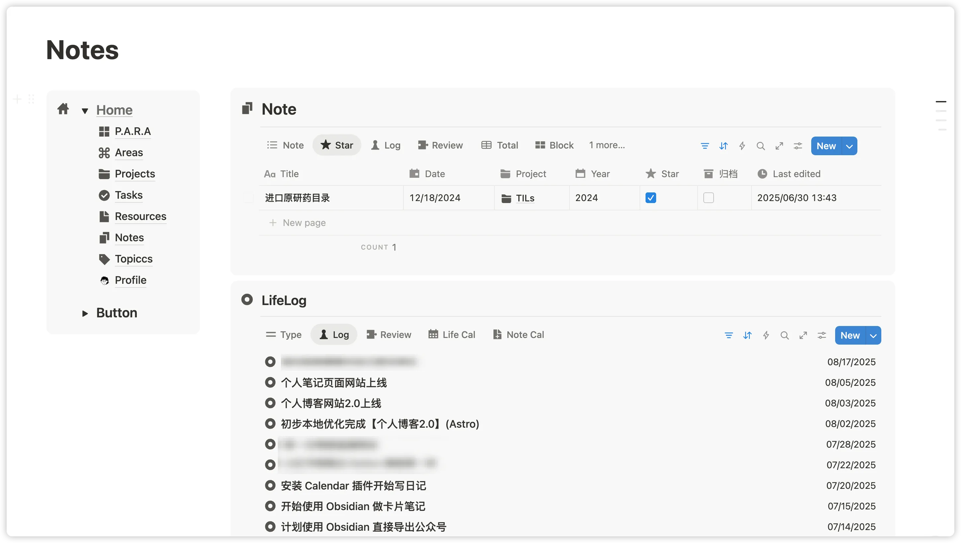Open the 个人笔记页面网站上线 log entry
Screen dimensions: 961x543
333,383
